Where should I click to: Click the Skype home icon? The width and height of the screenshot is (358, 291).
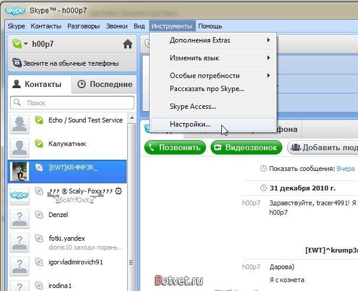[128, 44]
